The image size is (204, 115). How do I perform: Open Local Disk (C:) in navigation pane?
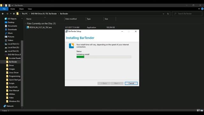[x=13, y=44]
